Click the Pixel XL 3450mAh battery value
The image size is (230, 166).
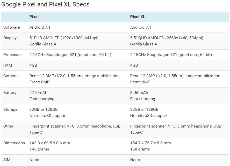coord(139,93)
